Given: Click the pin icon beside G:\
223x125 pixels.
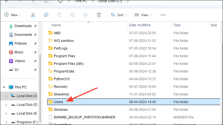Looking at the screenshot, I should (35, 70).
